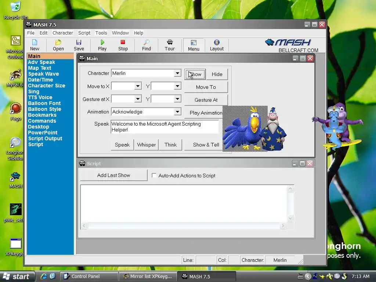Open the Recycle Bin desktop icon

(15, 10)
